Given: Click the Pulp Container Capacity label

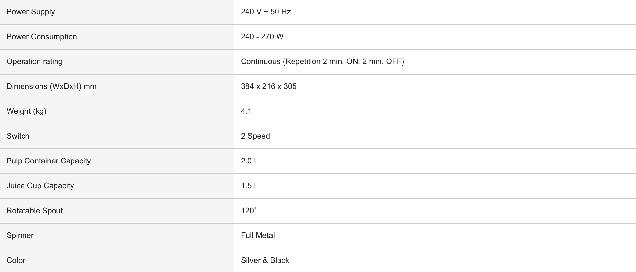Looking at the screenshot, I should click(x=49, y=161).
